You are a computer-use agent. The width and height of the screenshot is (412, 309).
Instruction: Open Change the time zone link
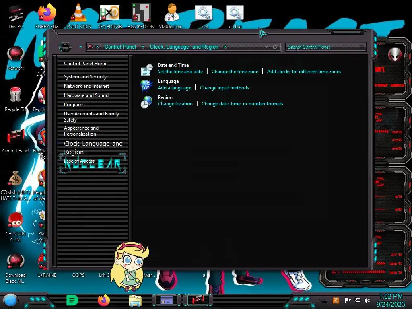coord(235,72)
